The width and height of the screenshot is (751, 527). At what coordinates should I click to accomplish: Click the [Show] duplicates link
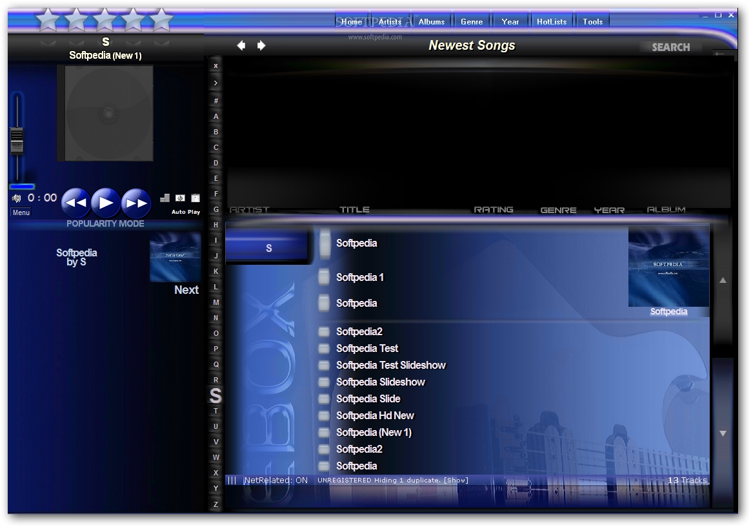456,480
